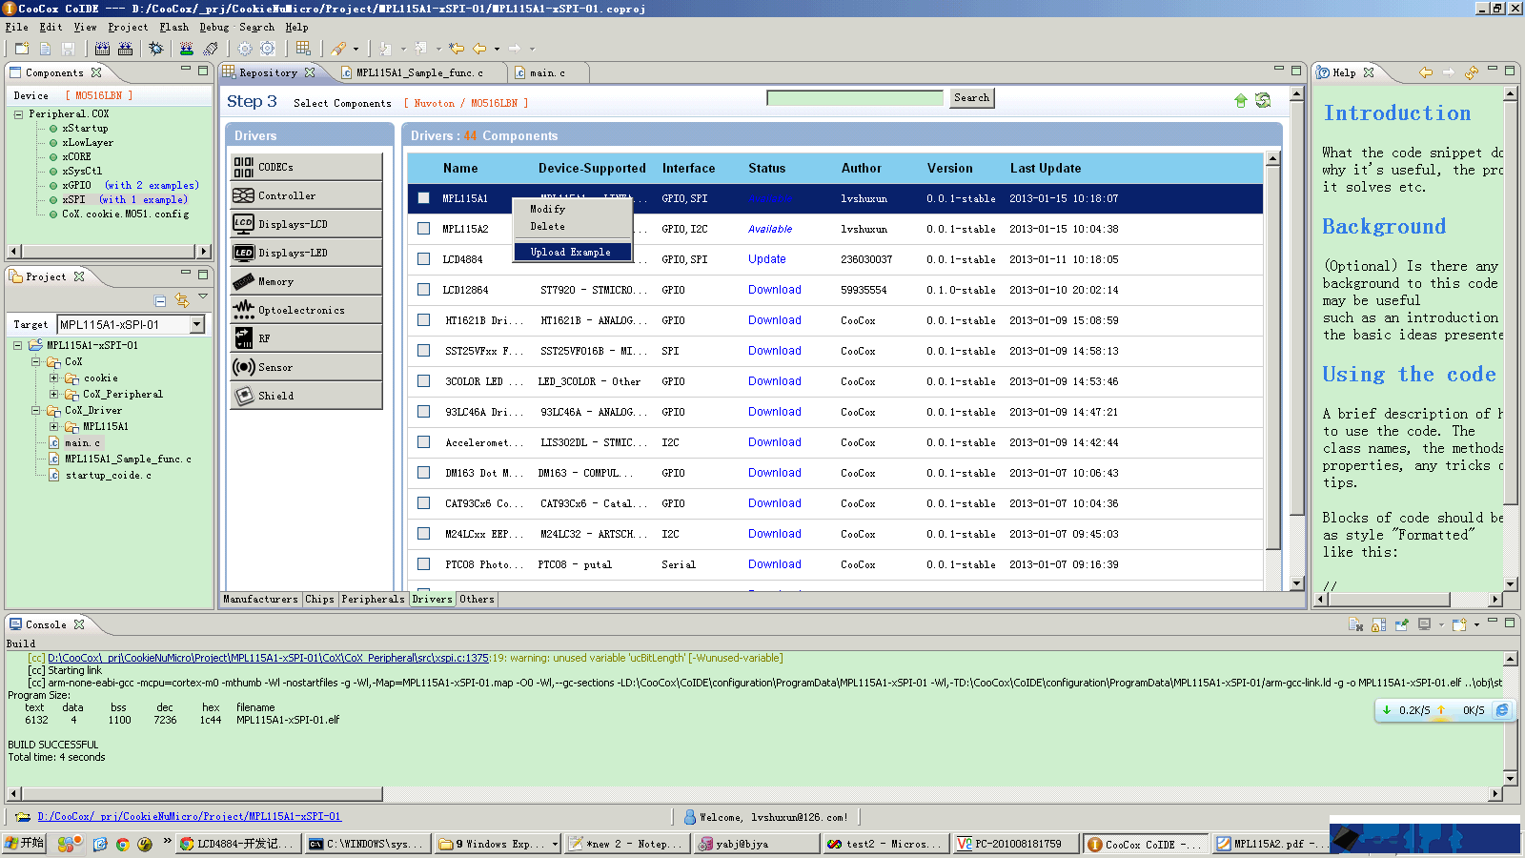Click the yellow Back navigation arrow in toolbar
Viewport: 1525px width, 858px height.
tap(479, 48)
